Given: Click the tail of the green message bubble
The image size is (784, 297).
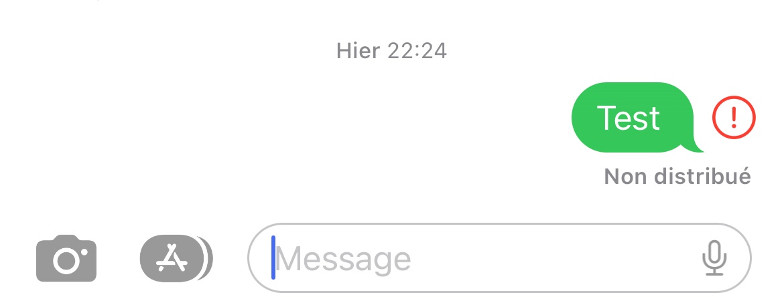Looking at the screenshot, I should click(x=695, y=147).
